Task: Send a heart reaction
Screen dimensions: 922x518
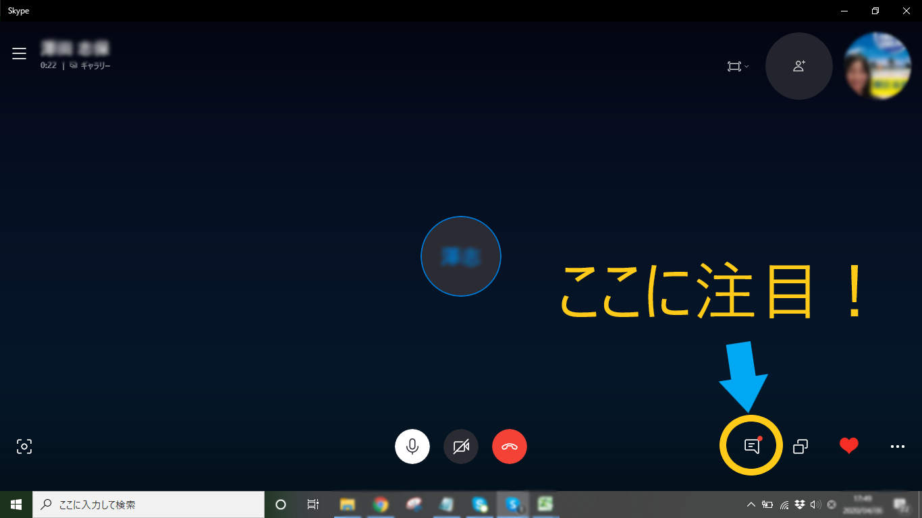Action: point(848,446)
